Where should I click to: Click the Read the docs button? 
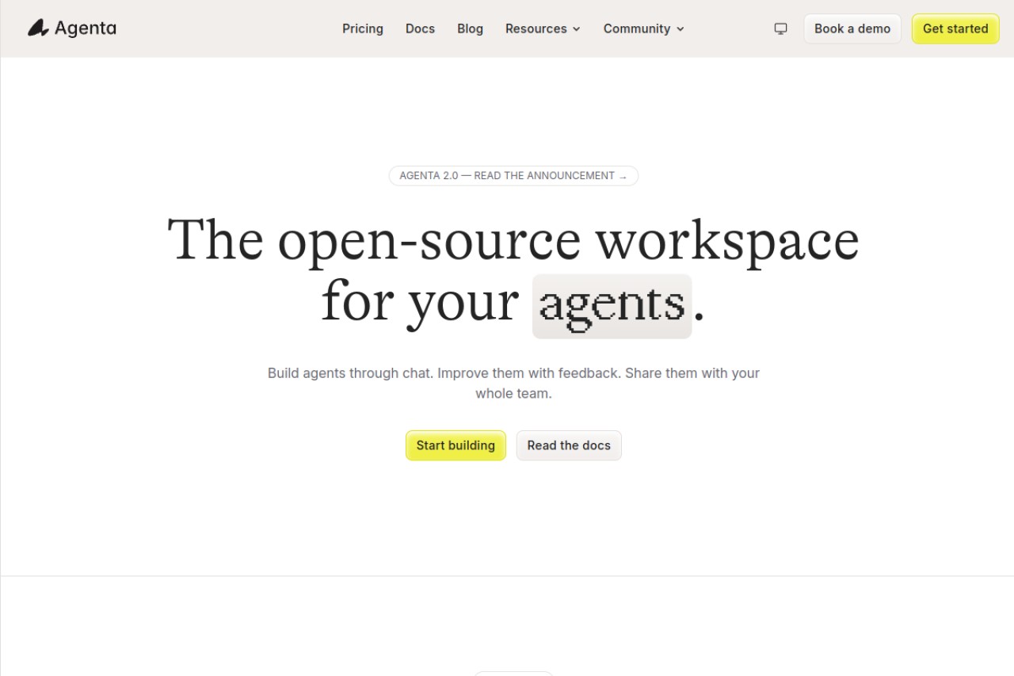tap(569, 445)
